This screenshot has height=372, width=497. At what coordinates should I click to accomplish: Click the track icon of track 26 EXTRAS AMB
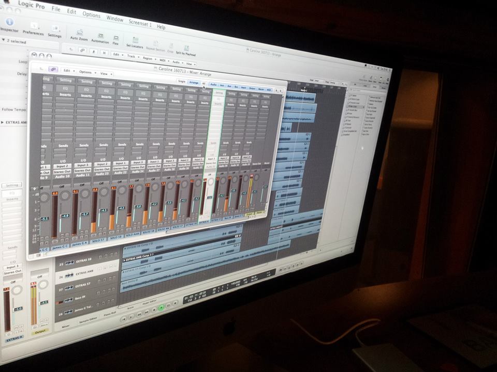[x=70, y=275]
